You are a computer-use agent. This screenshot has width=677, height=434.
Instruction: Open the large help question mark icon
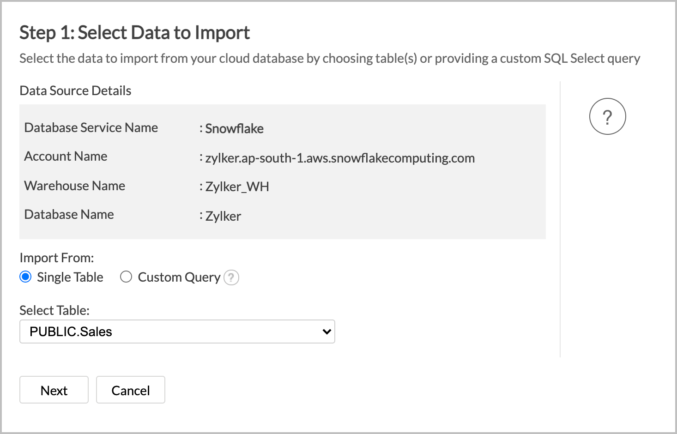[607, 116]
